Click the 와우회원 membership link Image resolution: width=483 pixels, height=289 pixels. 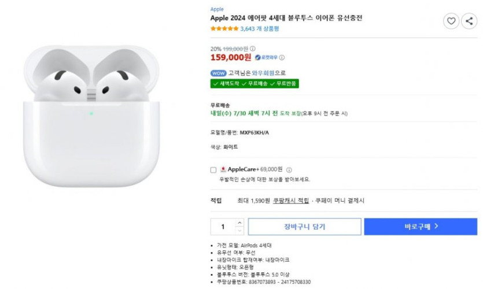(x=263, y=73)
